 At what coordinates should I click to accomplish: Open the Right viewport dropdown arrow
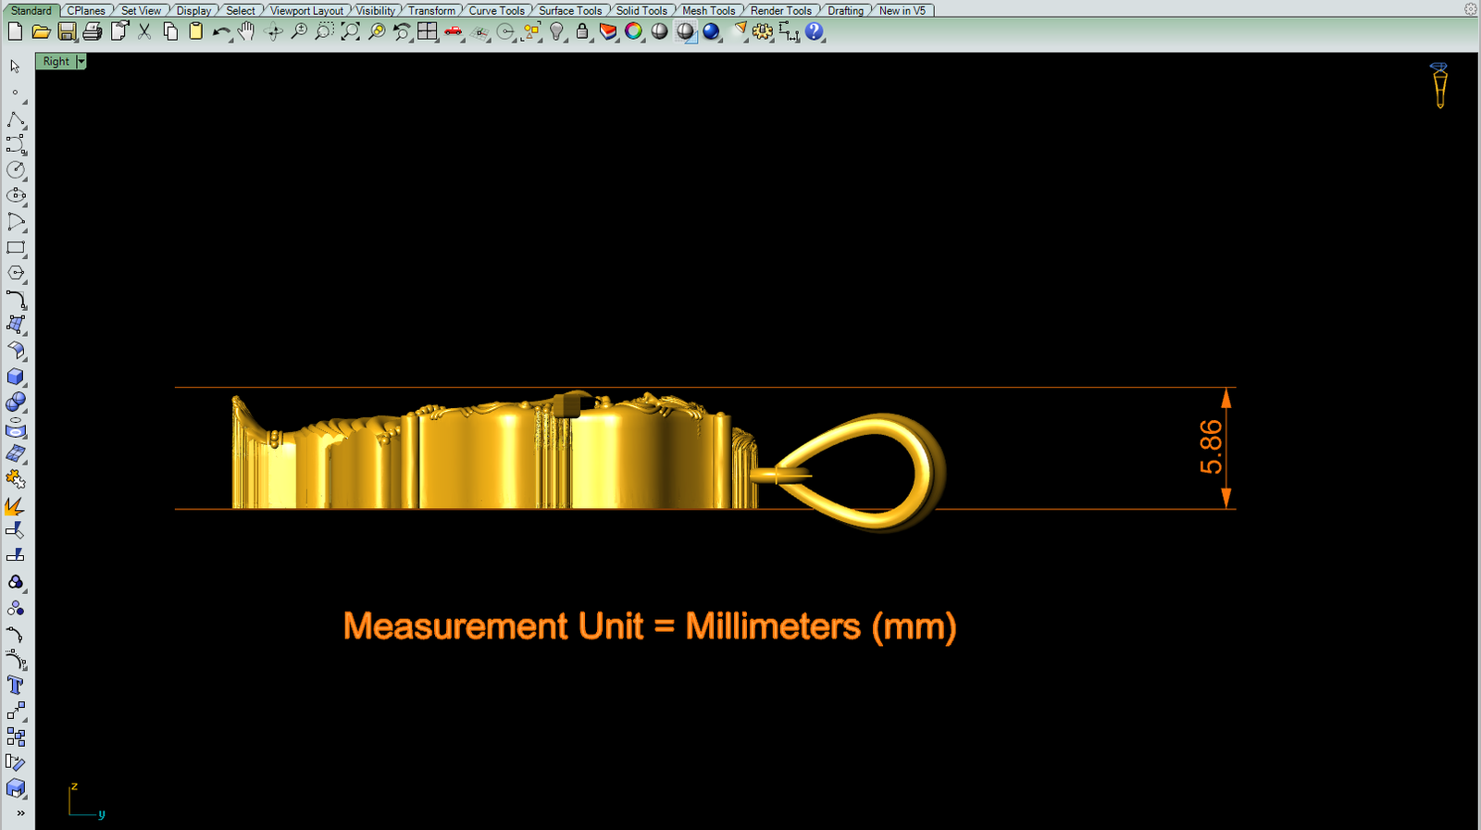(x=81, y=61)
